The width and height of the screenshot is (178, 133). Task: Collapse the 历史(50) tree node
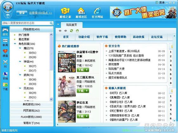[x=20, y=88]
